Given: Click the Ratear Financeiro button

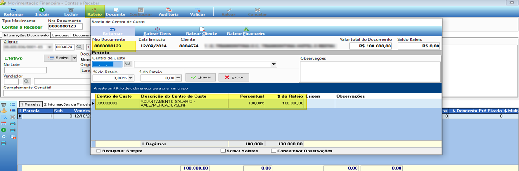Looking at the screenshot, I should click(x=246, y=31).
